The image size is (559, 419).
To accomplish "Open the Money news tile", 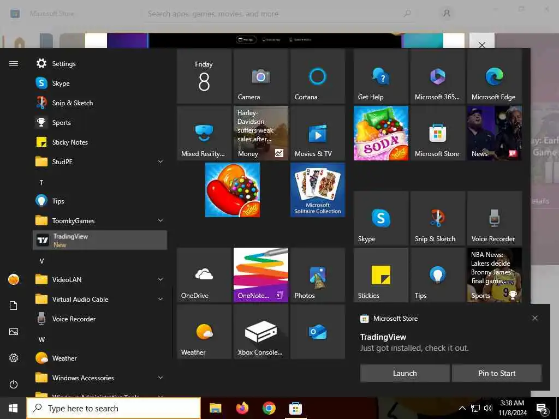I will coord(260,133).
